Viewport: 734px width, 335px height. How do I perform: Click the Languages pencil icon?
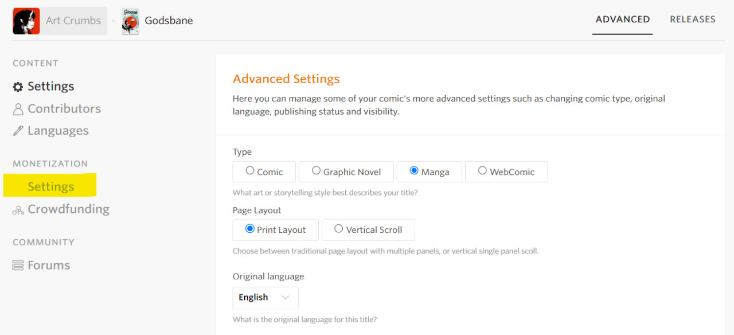18,131
